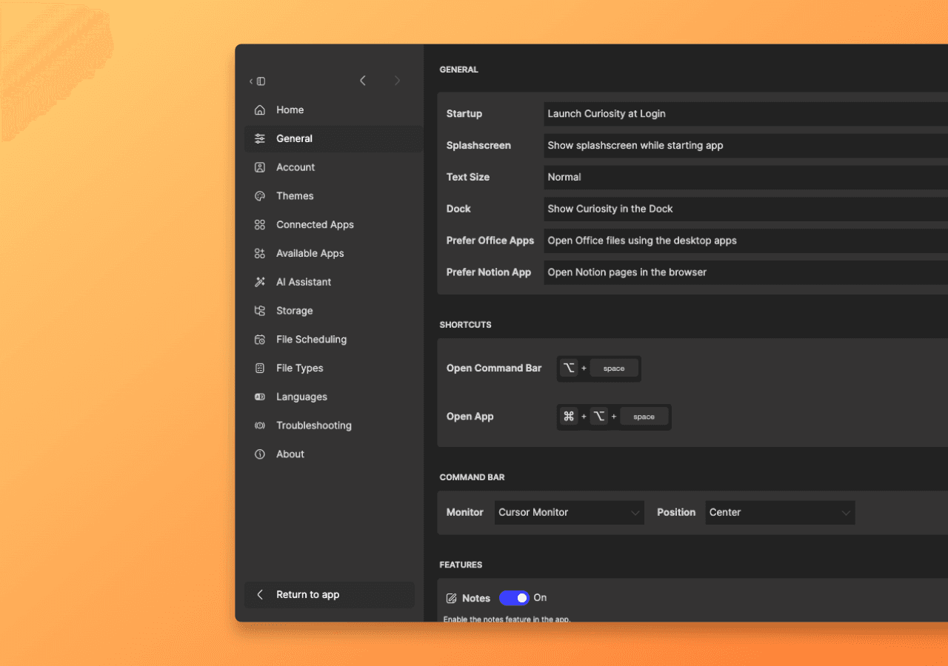Open the Prefer Office Apps field
948x666 pixels.
coord(746,240)
